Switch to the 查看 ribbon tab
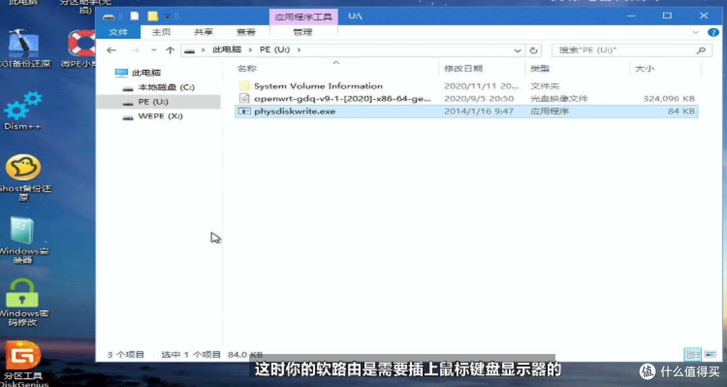Image resolution: width=727 pixels, height=387 pixels. tap(246, 32)
